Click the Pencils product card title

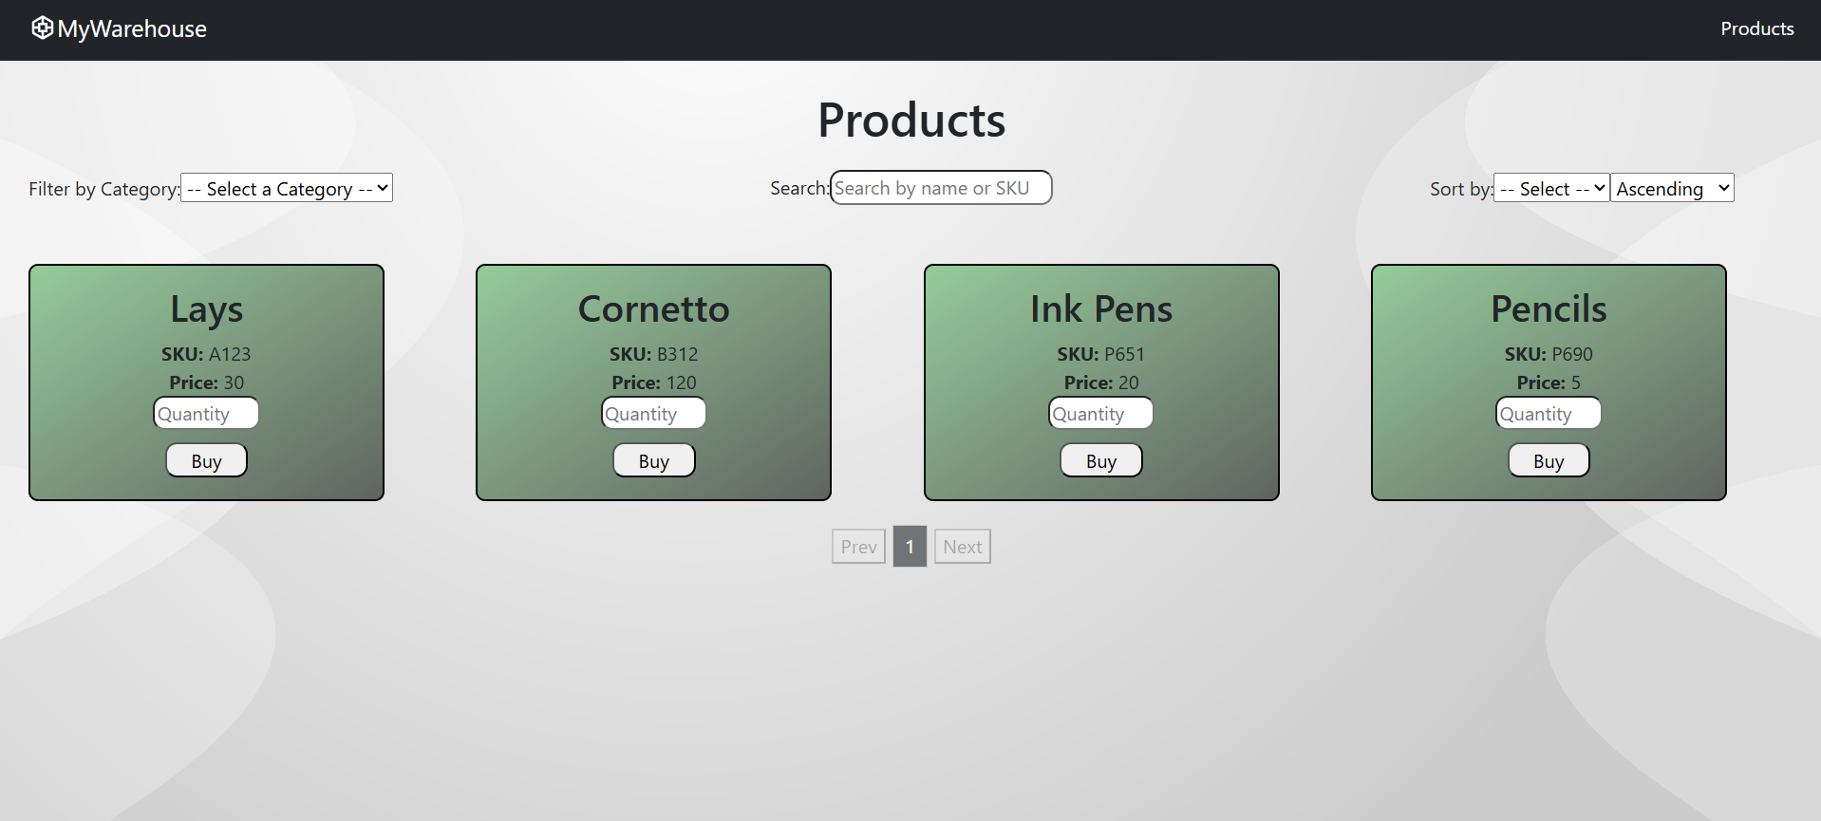click(1548, 309)
